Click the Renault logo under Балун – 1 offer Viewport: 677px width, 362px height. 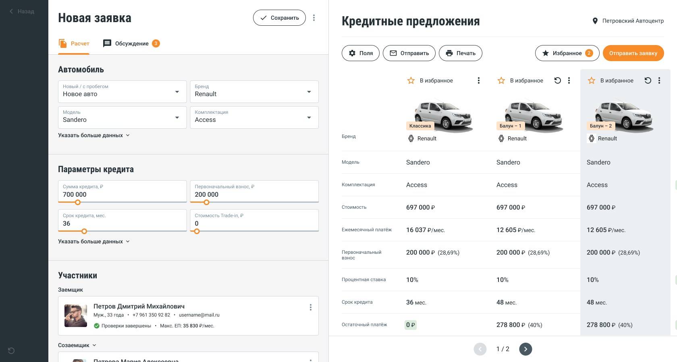pyautogui.click(x=501, y=138)
